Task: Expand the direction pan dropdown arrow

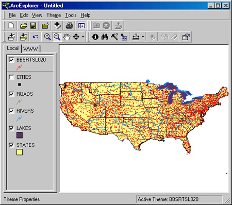Action: tap(83, 37)
